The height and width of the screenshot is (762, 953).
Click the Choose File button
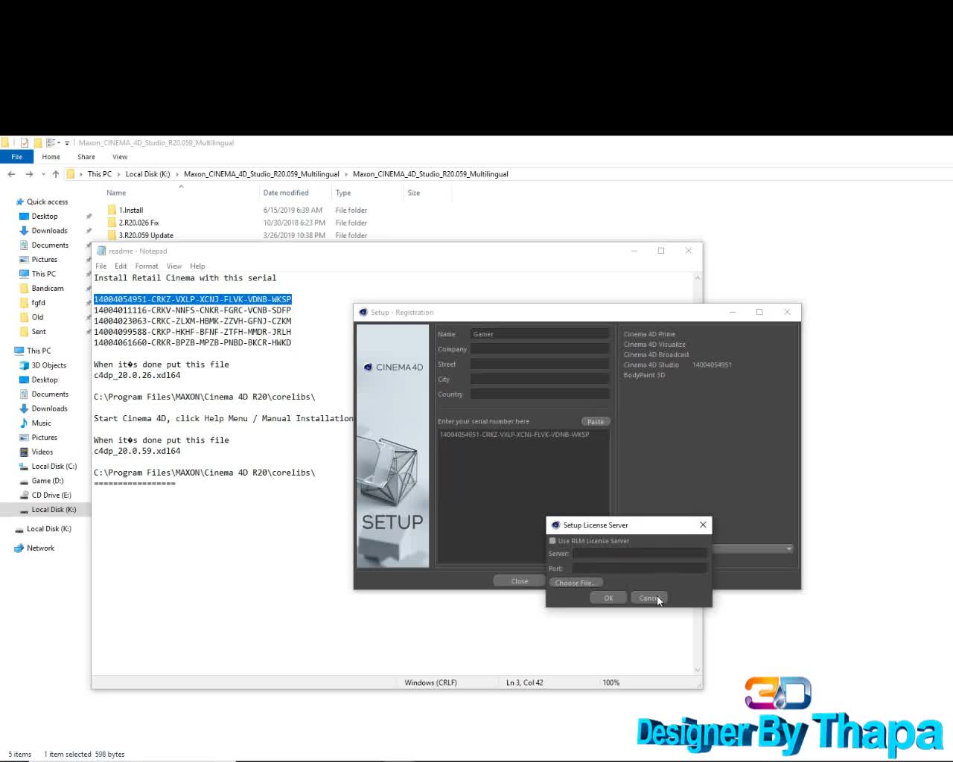point(576,583)
